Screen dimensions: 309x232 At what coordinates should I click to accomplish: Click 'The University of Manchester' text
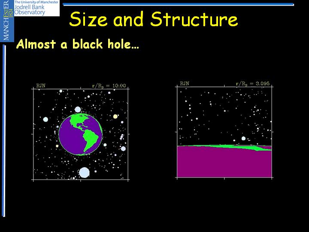coord(36,2)
